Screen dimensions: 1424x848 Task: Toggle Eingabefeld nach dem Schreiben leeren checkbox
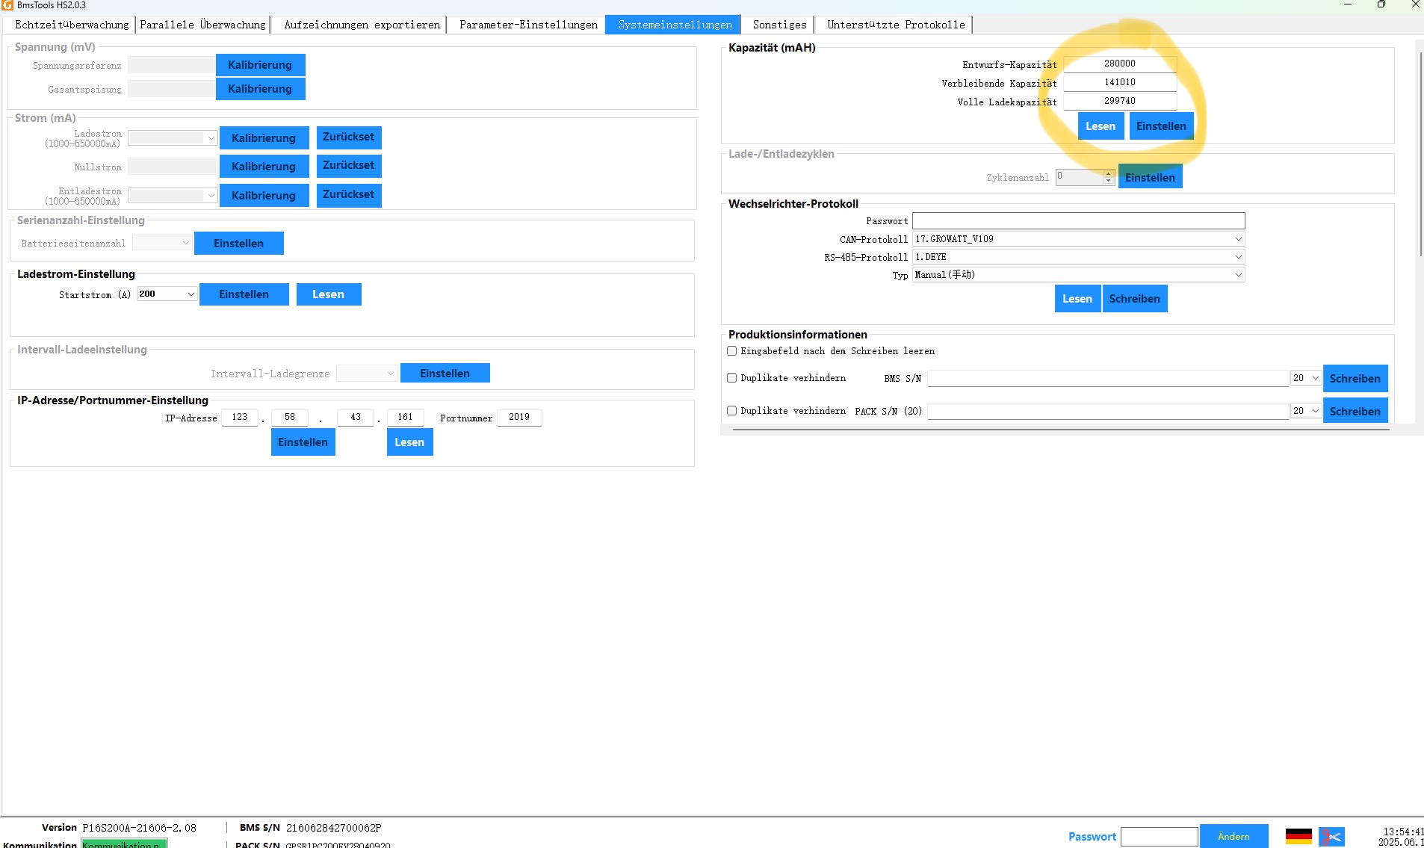[x=732, y=351]
